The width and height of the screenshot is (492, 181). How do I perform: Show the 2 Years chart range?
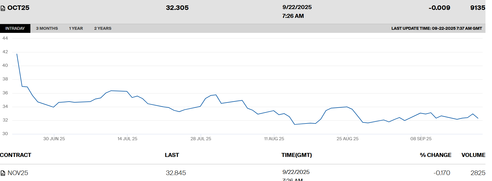(x=102, y=28)
